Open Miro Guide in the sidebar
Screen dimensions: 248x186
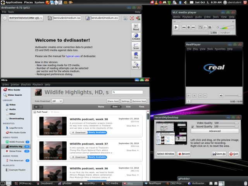14,90
